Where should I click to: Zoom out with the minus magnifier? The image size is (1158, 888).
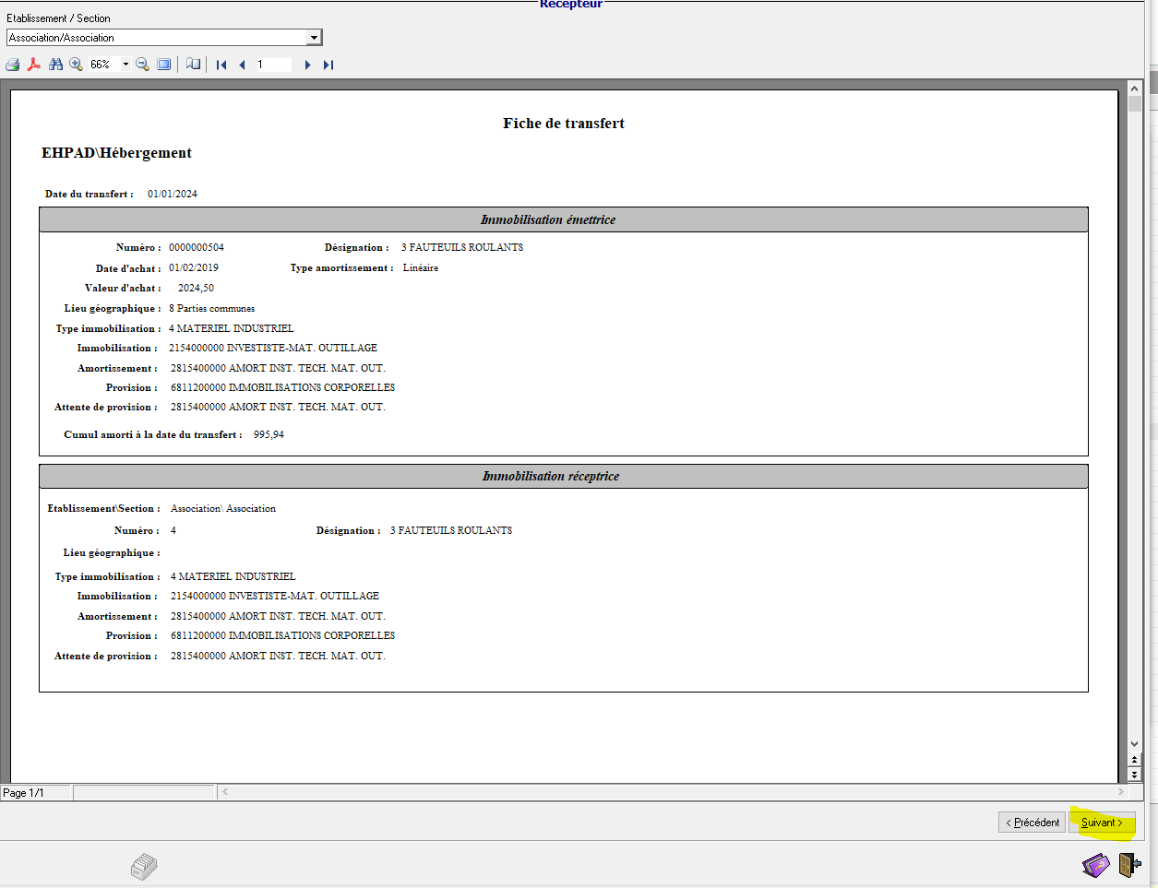point(142,65)
